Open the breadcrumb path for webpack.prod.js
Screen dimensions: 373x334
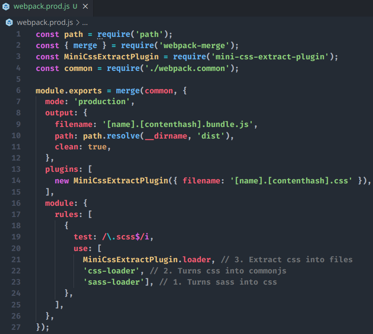pyautogui.click(x=46, y=22)
